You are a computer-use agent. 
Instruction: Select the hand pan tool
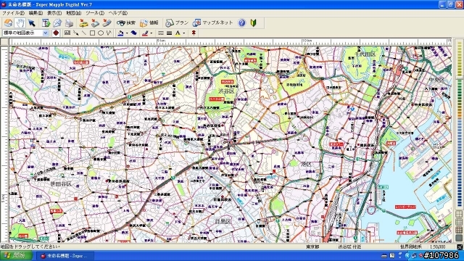(20, 22)
